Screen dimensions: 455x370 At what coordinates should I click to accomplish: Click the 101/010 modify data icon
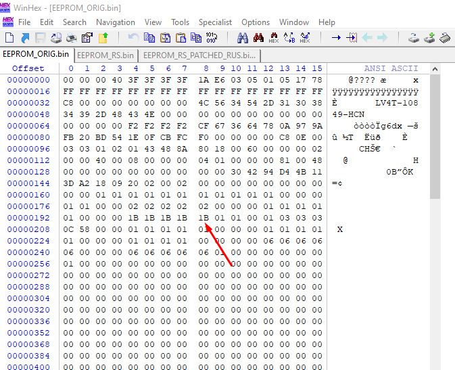click(212, 38)
